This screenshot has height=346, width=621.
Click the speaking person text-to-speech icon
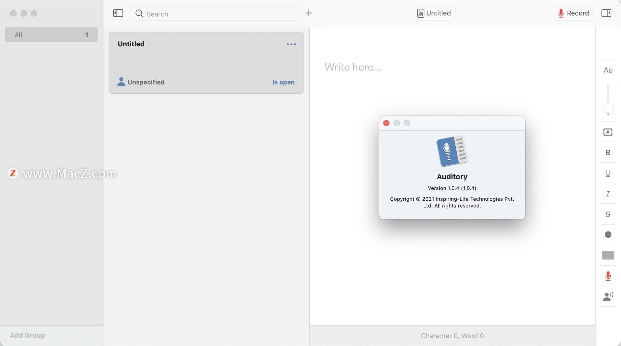coord(608,296)
